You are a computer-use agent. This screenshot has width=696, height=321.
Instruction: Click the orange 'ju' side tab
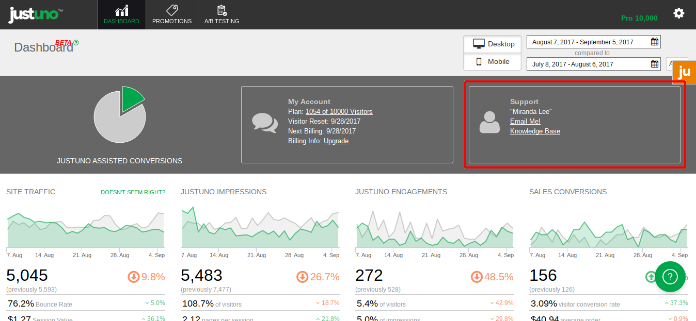click(685, 72)
